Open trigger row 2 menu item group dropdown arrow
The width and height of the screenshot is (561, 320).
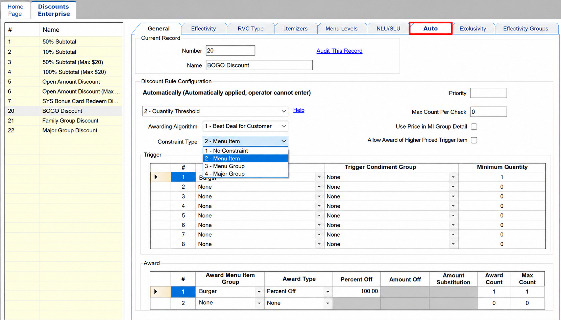coord(319,187)
